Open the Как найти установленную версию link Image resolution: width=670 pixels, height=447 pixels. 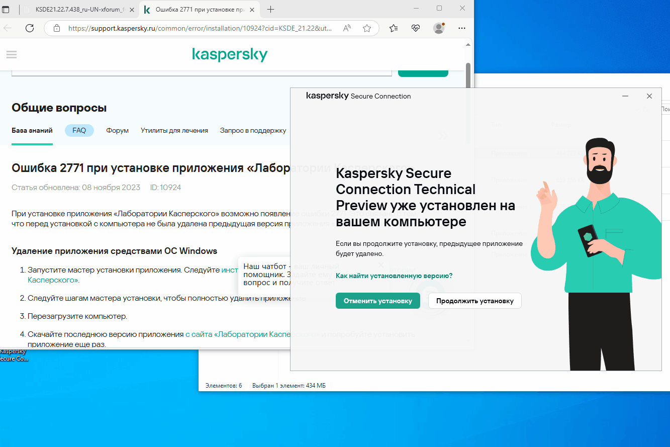(x=394, y=276)
